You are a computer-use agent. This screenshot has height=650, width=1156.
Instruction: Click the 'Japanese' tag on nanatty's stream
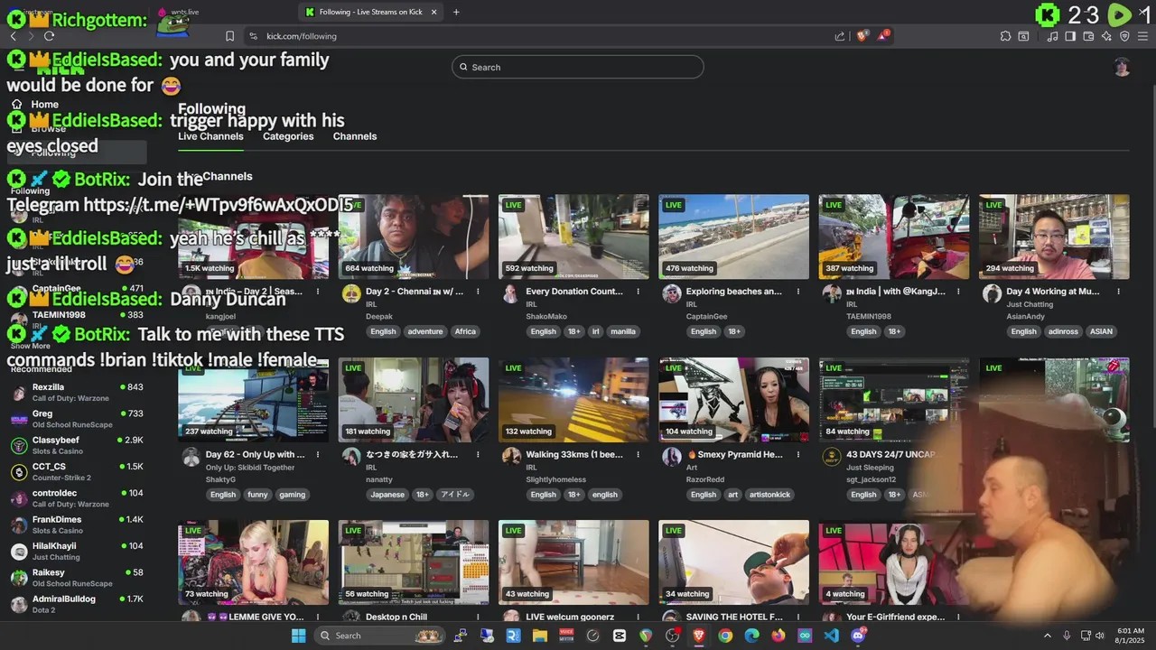coord(387,495)
